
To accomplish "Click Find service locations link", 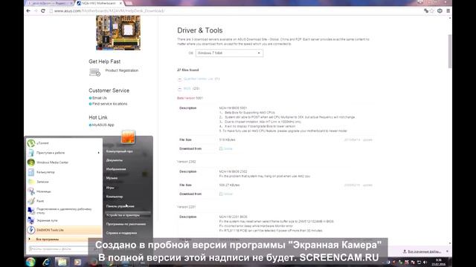I will [x=109, y=104].
